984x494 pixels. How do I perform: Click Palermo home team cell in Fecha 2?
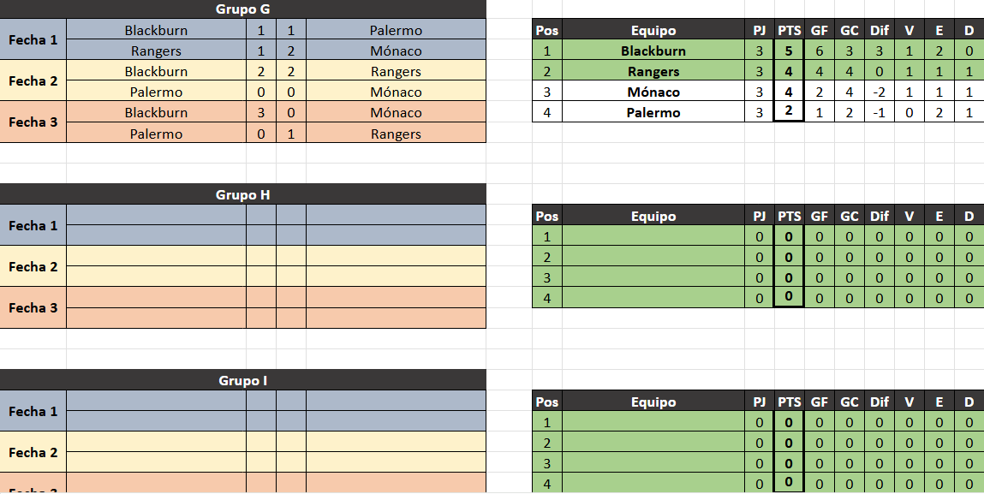point(156,92)
